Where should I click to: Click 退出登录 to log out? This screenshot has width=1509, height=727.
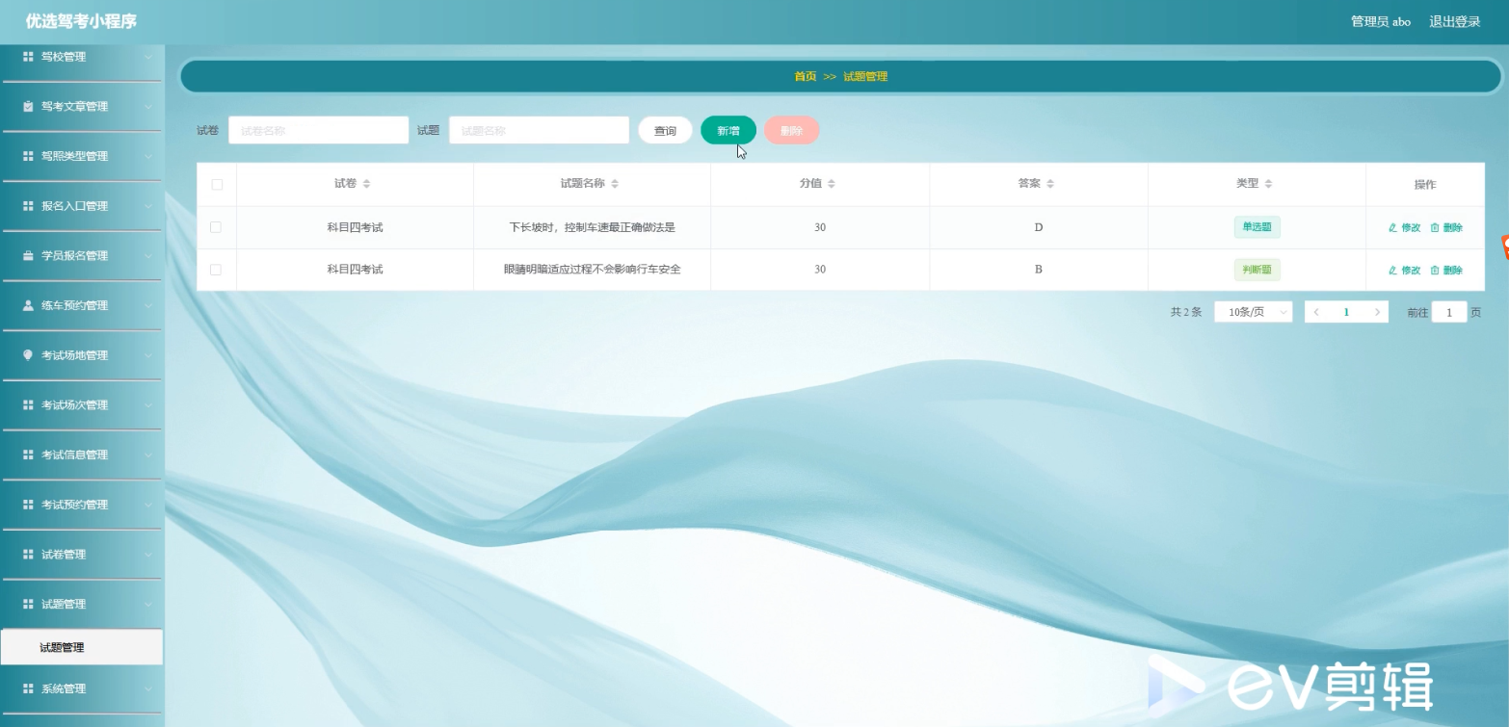coord(1454,21)
